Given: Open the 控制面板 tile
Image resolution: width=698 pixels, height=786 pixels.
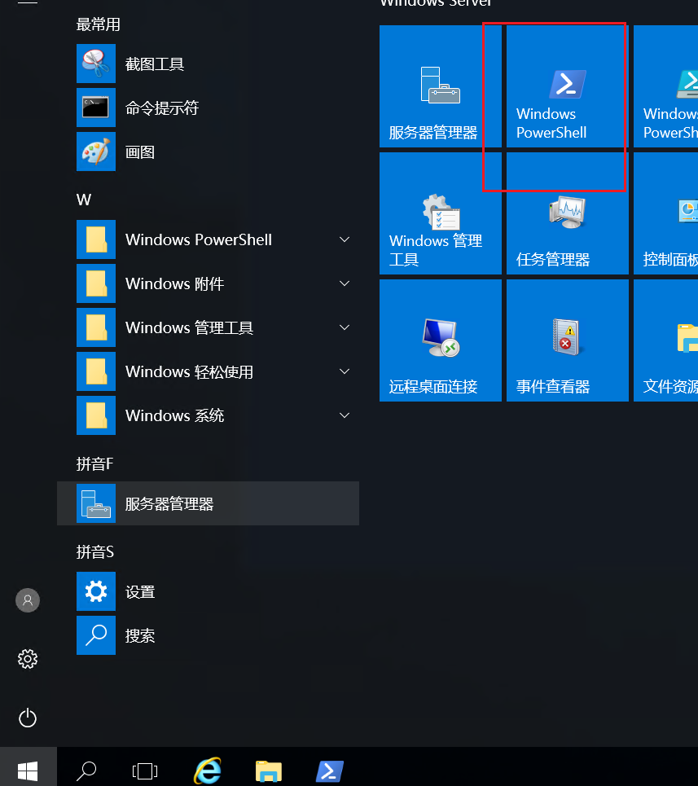Looking at the screenshot, I should tap(666, 213).
